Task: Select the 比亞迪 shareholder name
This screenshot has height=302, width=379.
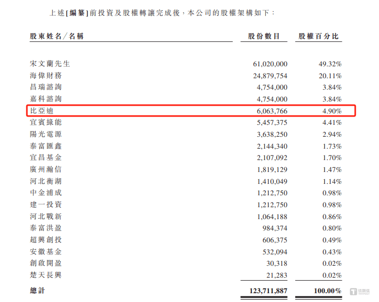Action: pos(41,111)
